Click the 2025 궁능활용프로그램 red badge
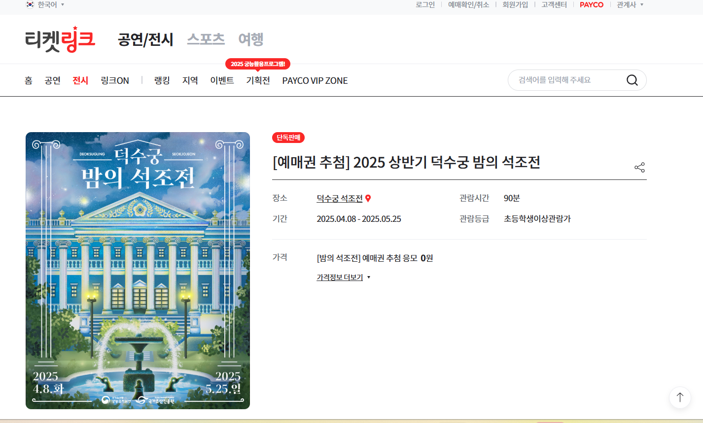 click(258, 64)
